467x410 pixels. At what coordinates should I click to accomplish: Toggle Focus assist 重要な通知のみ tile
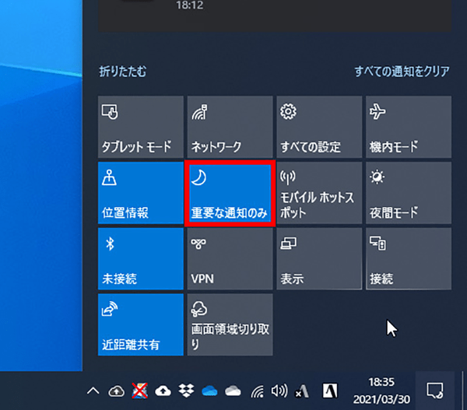point(230,193)
